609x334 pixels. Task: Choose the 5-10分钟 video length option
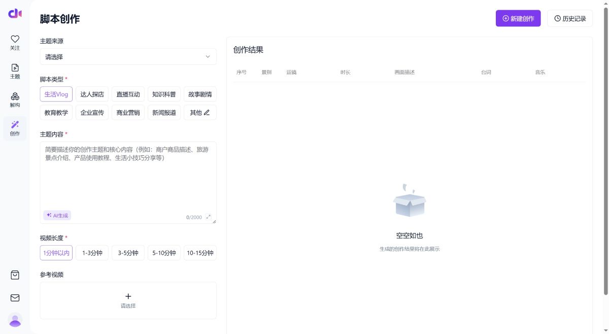(164, 252)
